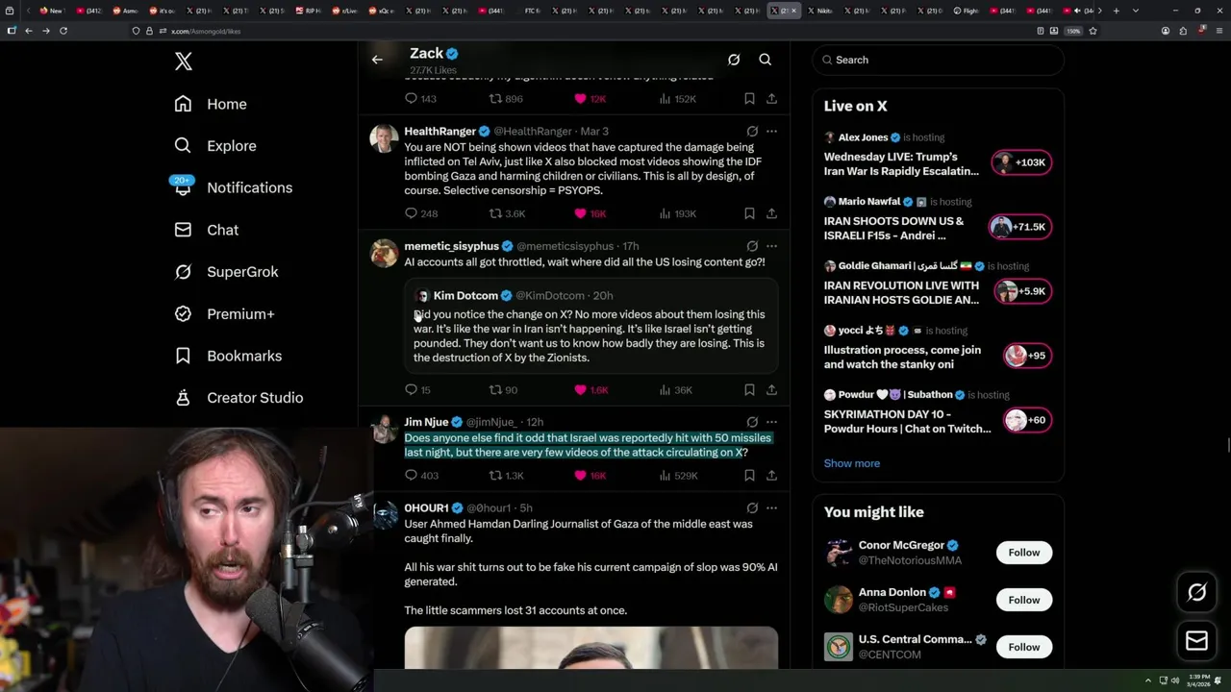Follow Anna Donlon

tap(1023, 600)
